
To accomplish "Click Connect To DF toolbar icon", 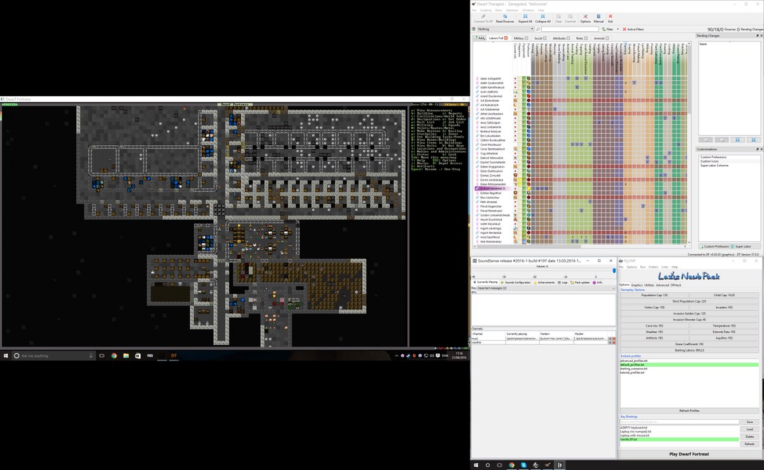I will click(483, 18).
